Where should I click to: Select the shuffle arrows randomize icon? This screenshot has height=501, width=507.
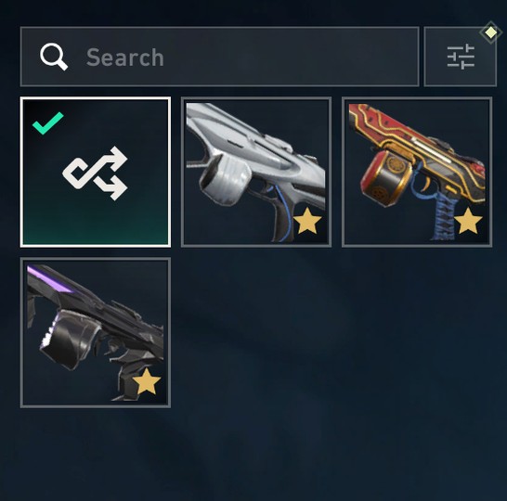click(x=95, y=173)
